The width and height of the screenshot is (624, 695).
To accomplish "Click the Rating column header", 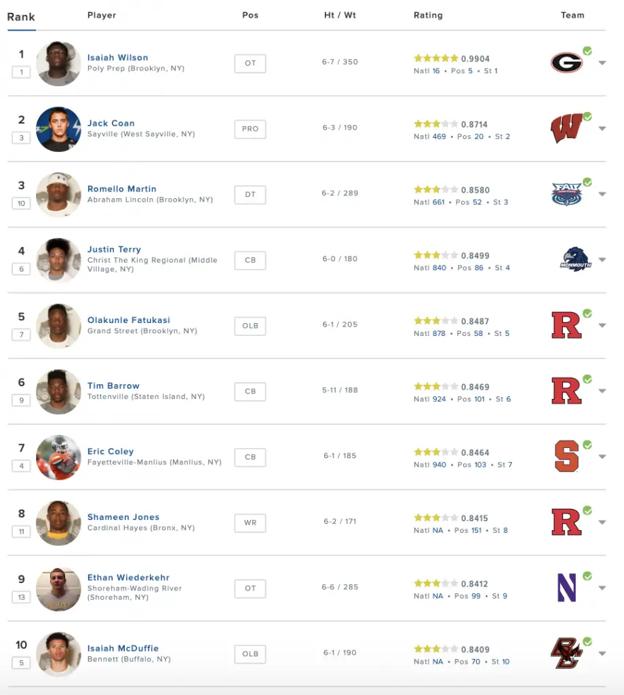I will click(428, 15).
